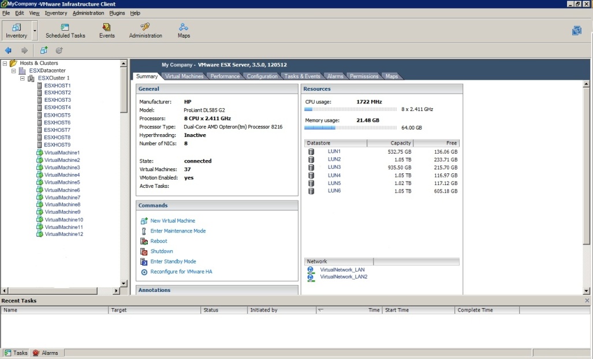The height and width of the screenshot is (359, 593).
Task: Select ESXHOST5 in the inventory tree
Action: tap(57, 115)
